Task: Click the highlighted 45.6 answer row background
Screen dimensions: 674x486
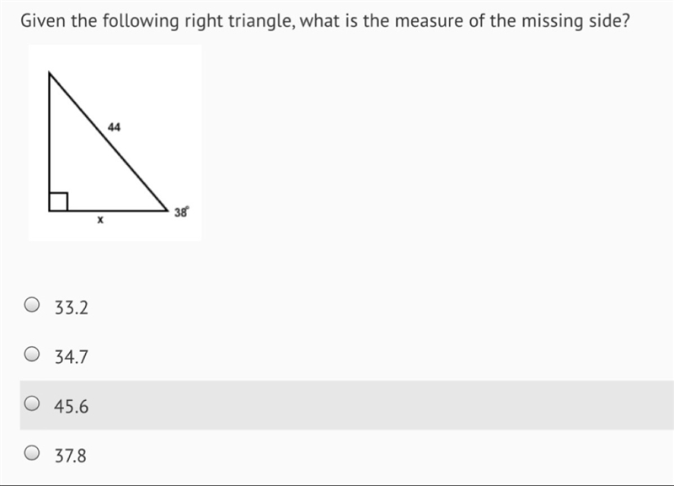Action: click(346, 405)
